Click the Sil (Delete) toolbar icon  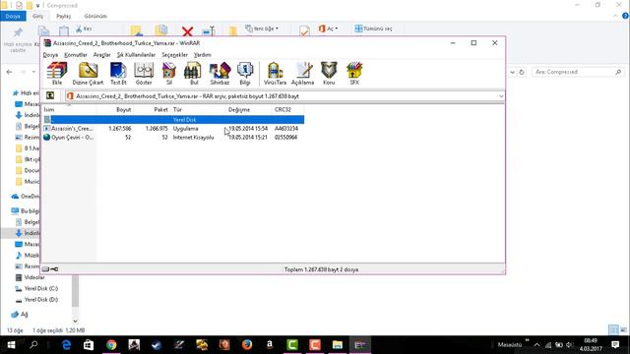pos(169,74)
